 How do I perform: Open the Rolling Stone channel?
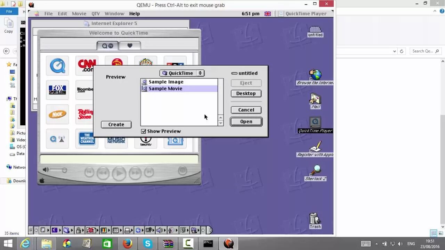[84, 114]
